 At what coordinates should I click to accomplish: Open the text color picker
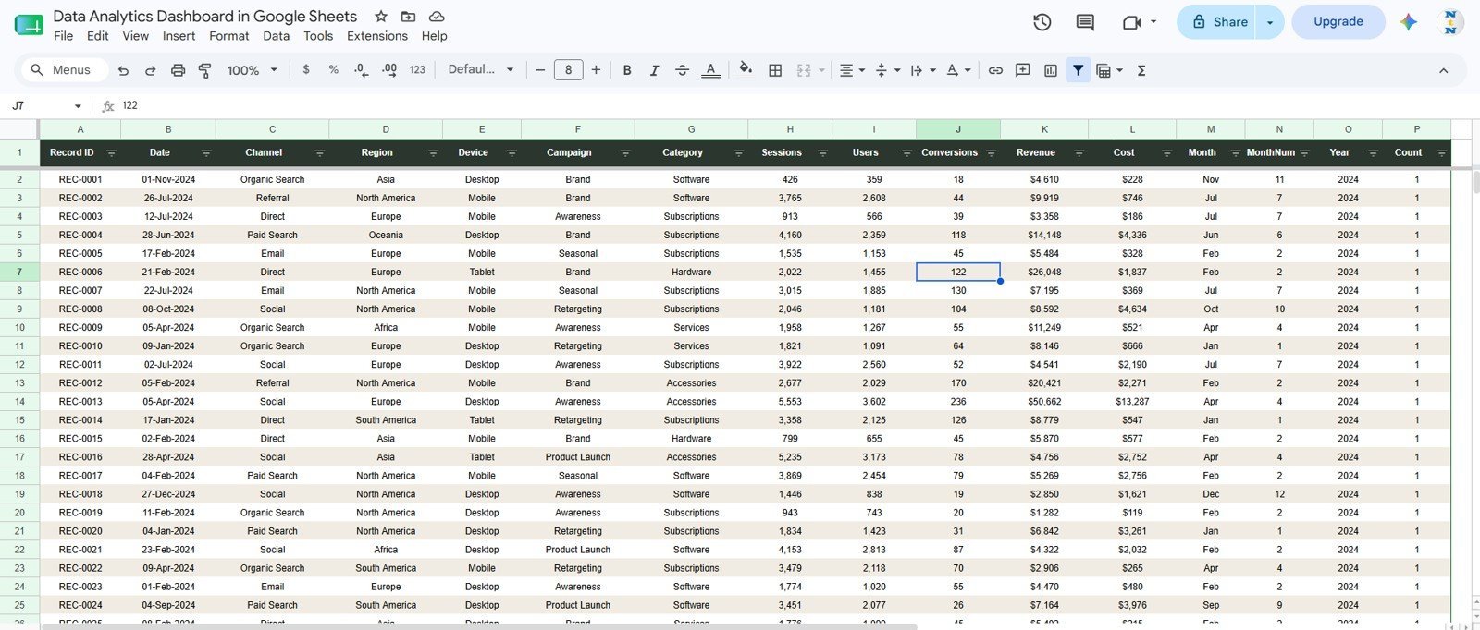pos(710,70)
